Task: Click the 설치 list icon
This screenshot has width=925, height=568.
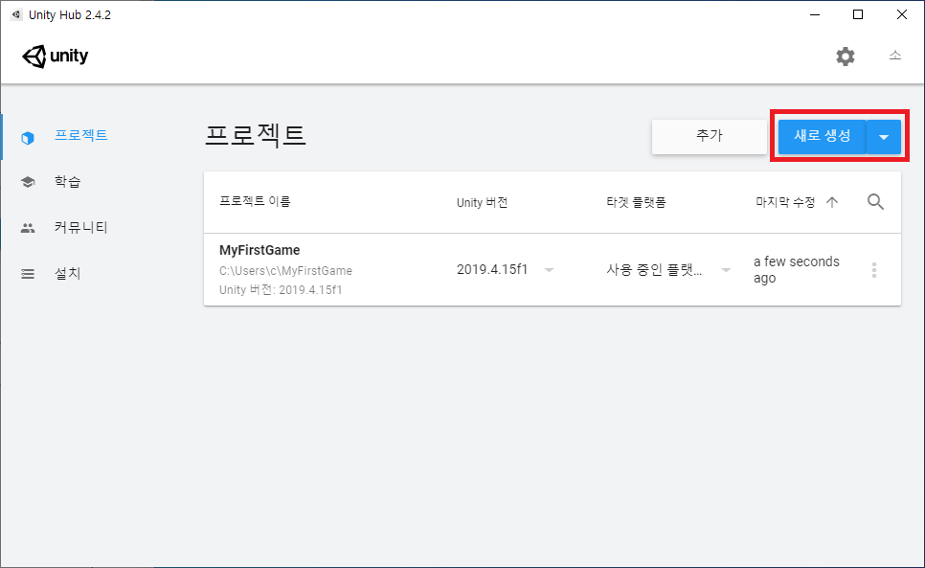Action: coord(28,274)
